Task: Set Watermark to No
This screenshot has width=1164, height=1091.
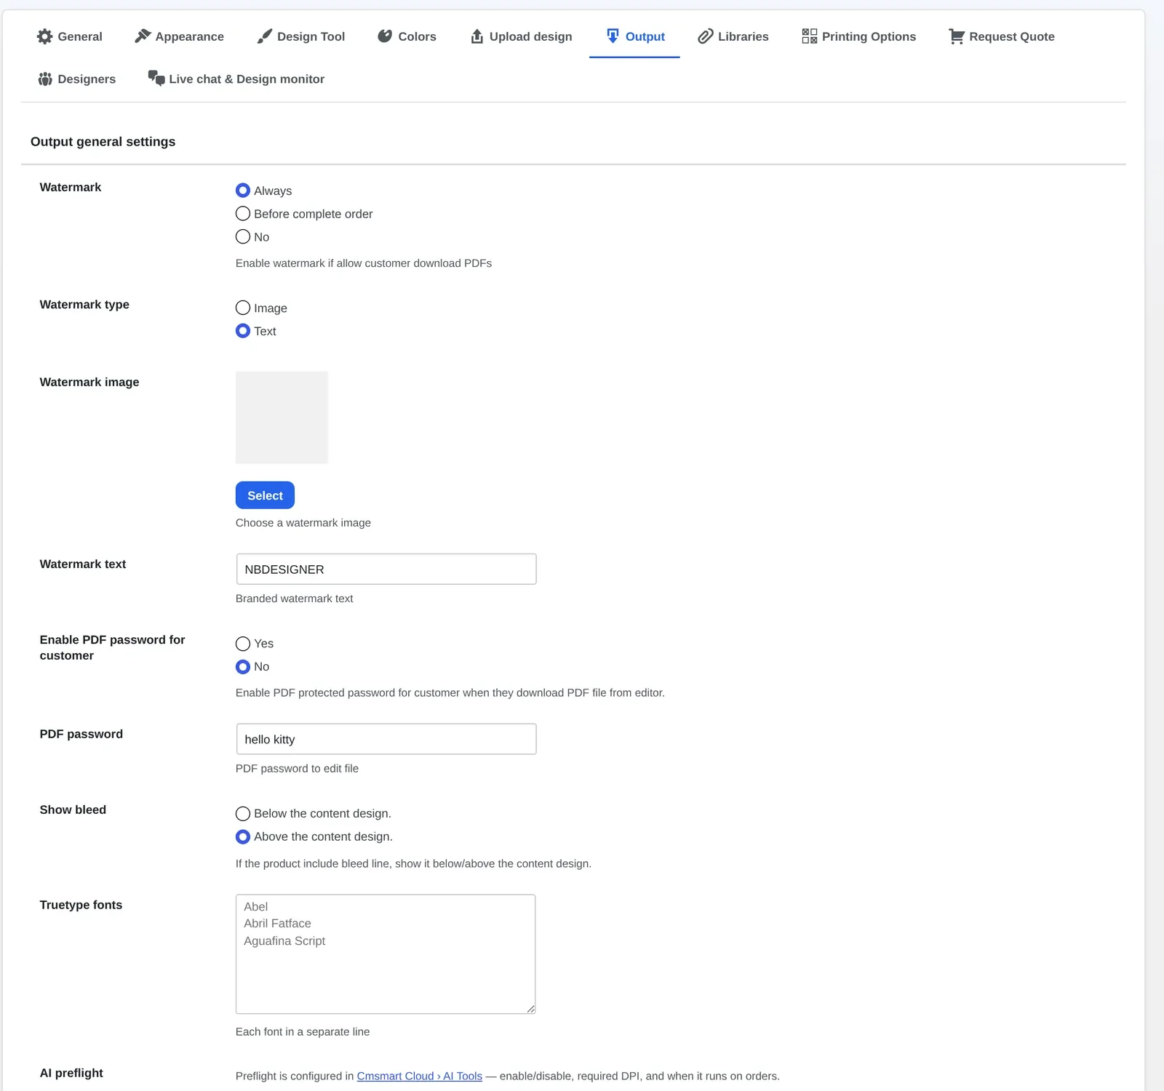Action: (x=243, y=236)
